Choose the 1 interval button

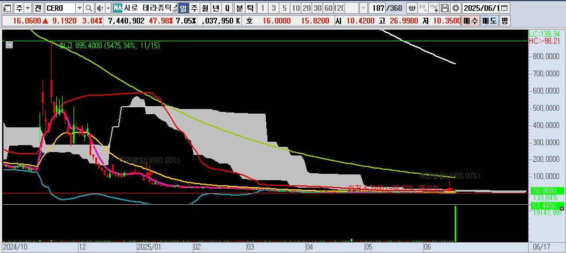263,7
